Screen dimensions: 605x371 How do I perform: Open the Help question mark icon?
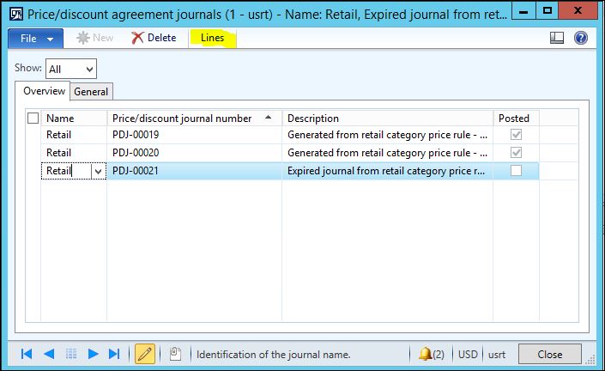[x=580, y=38]
